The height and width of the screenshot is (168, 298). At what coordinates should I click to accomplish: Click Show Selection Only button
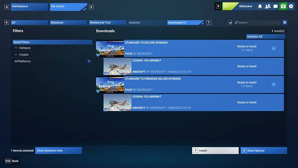coord(59,151)
